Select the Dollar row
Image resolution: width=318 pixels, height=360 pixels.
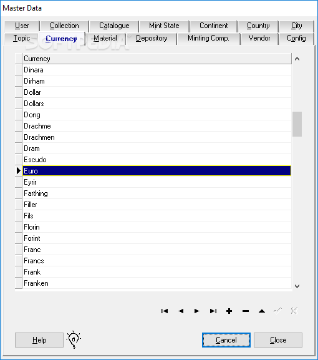point(157,92)
